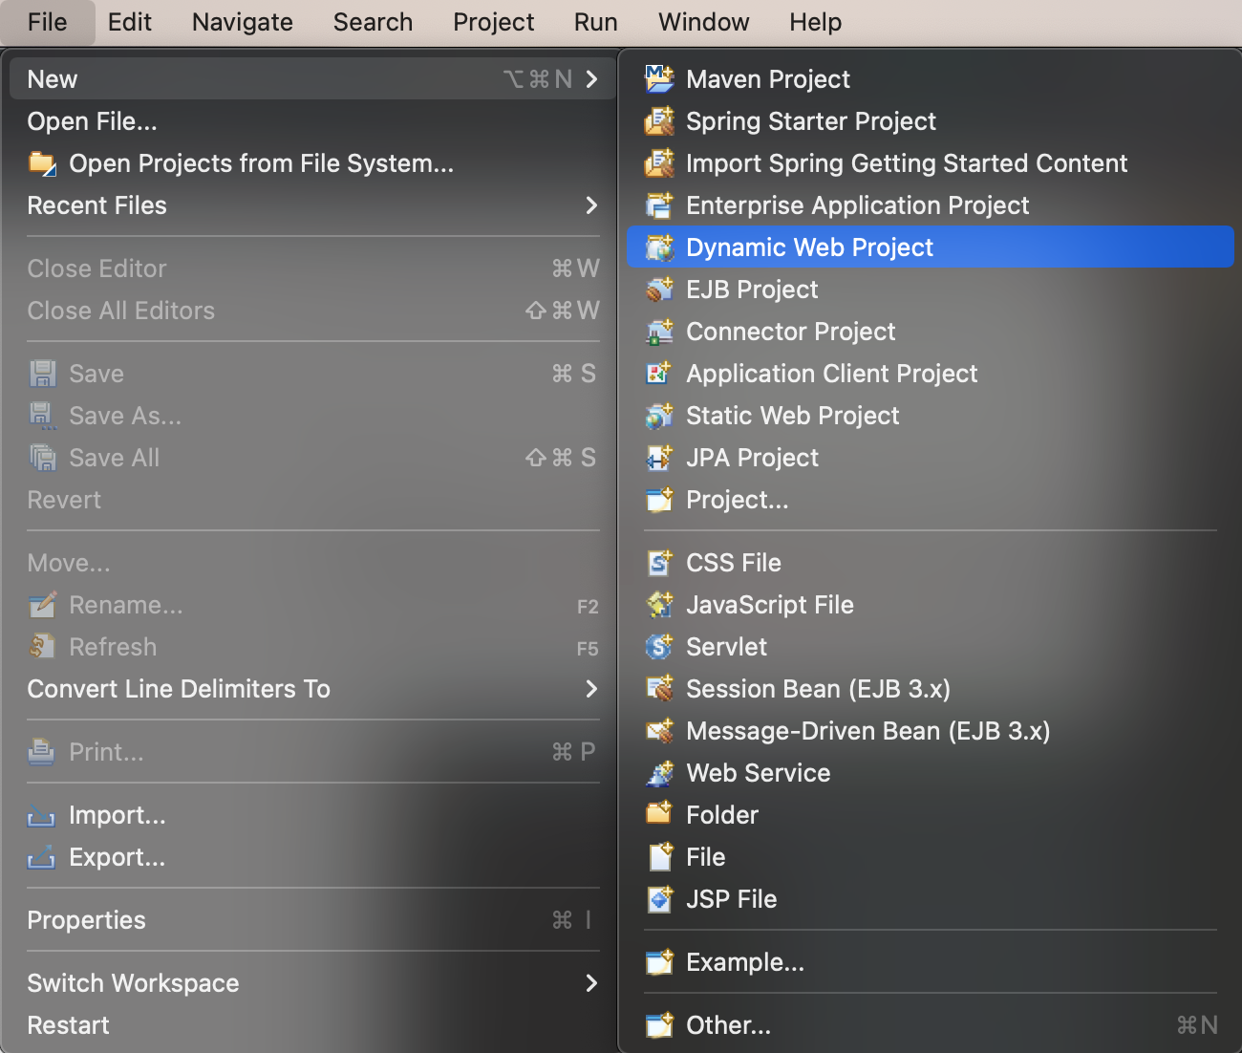Select the Recent Files label
The image size is (1242, 1053).
97,205
